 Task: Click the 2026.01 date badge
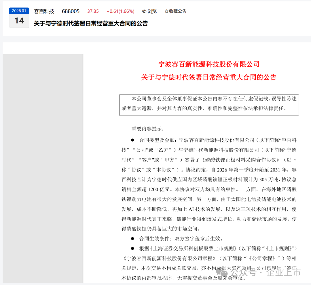coord(19,11)
